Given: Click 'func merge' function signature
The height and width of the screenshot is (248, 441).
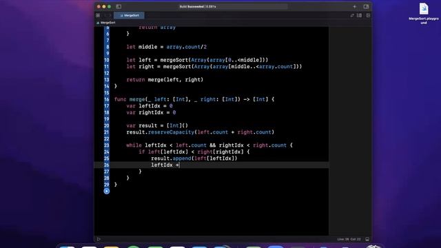Looking at the screenshot, I should click(194, 99).
